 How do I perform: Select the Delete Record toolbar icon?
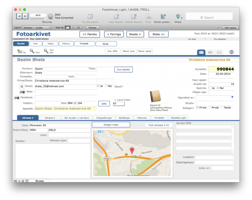[x=134, y=16]
